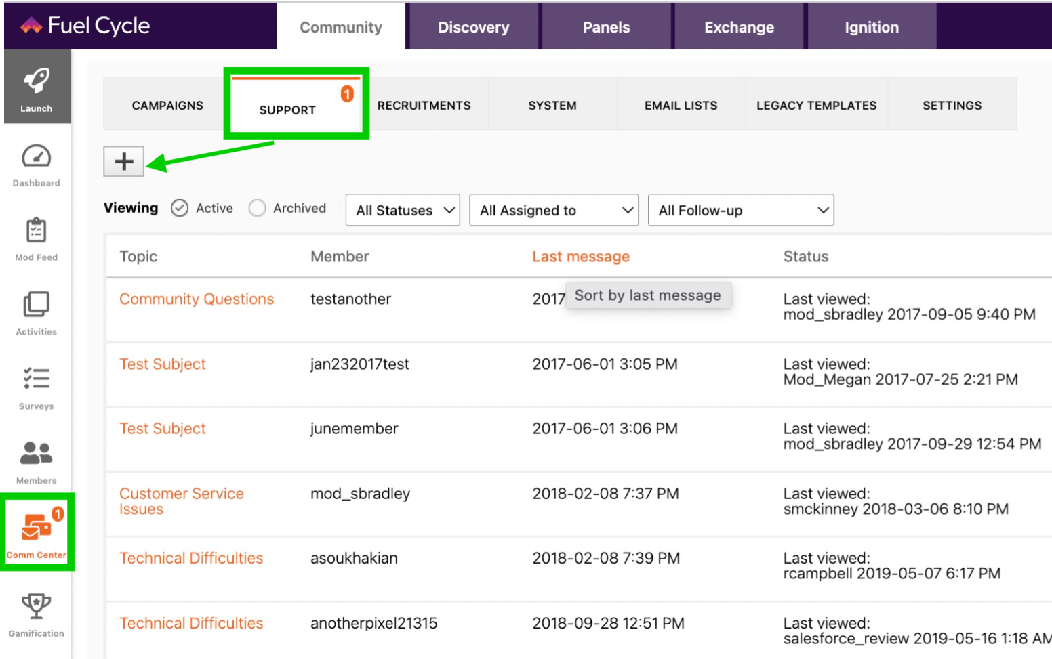Open the Email Lists tab

click(x=681, y=105)
